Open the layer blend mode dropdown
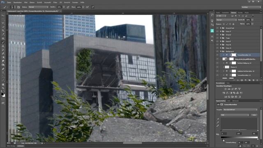263x148 pixels. 226,20
